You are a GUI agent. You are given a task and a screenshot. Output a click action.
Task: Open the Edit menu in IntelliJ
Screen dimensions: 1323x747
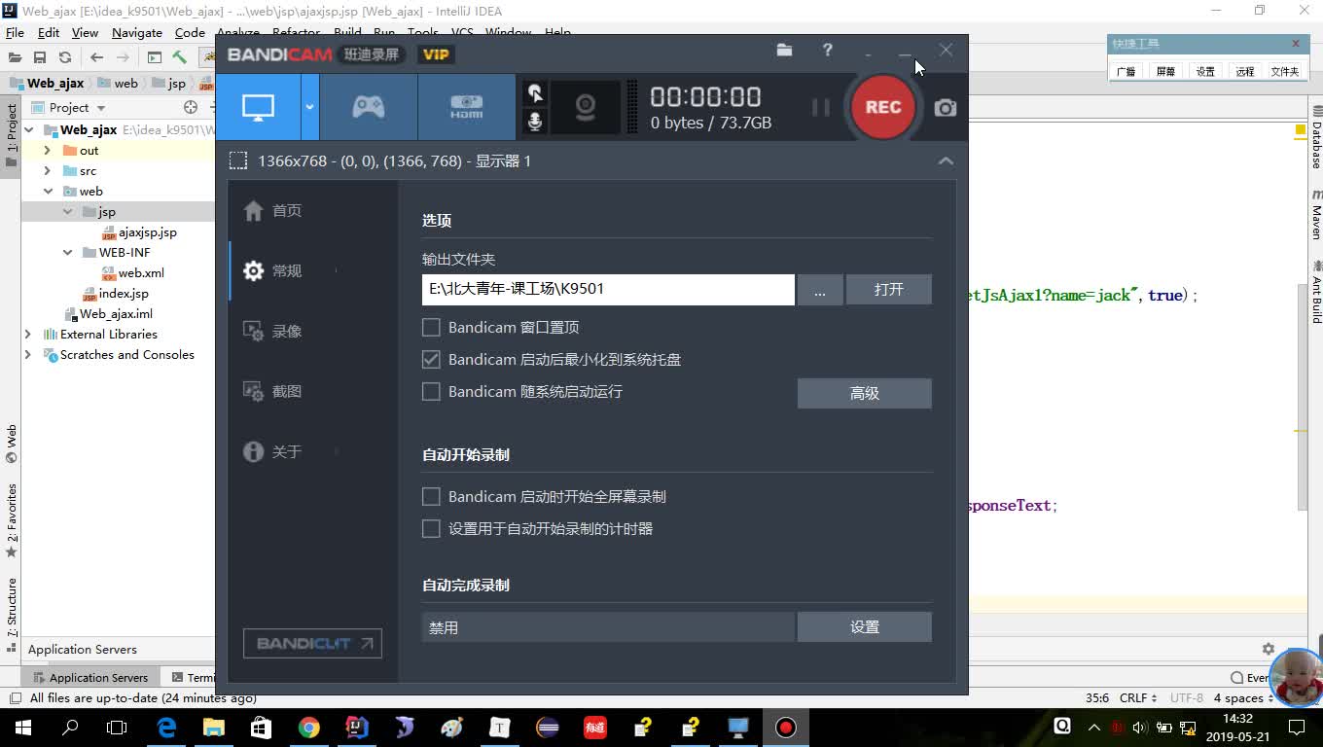pyautogui.click(x=49, y=32)
